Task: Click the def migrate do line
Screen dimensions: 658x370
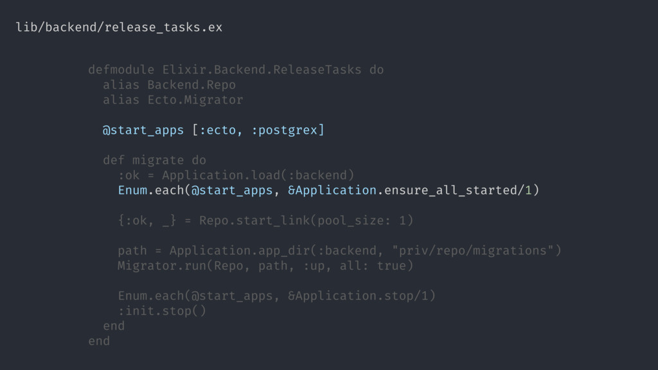Action: [154, 160]
